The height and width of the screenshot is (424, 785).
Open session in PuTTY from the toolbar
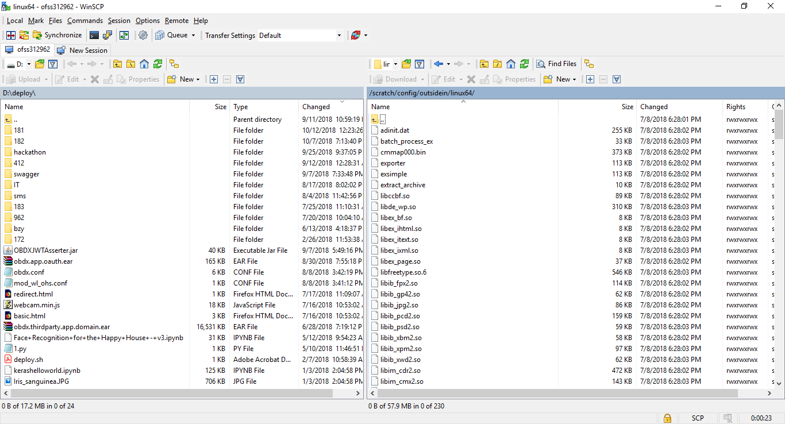coord(107,35)
